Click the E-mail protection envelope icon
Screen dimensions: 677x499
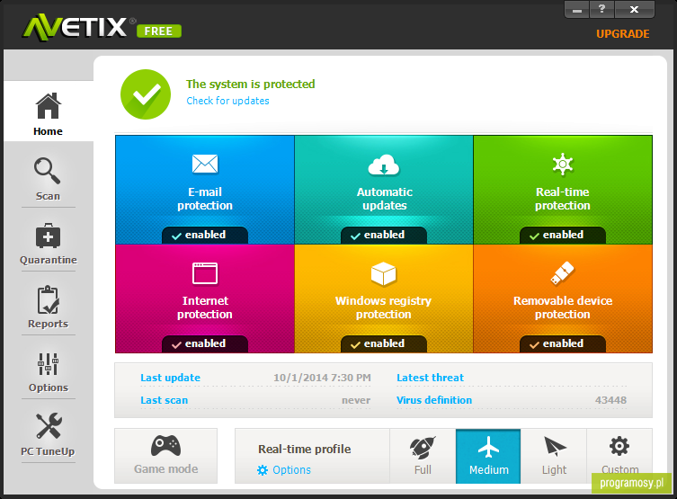205,164
